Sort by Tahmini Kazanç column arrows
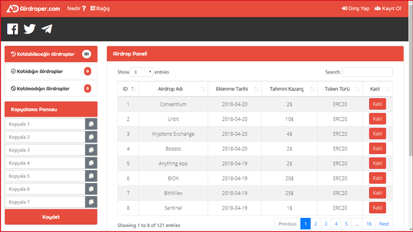Viewport: 413px width, 232px height. pos(312,89)
